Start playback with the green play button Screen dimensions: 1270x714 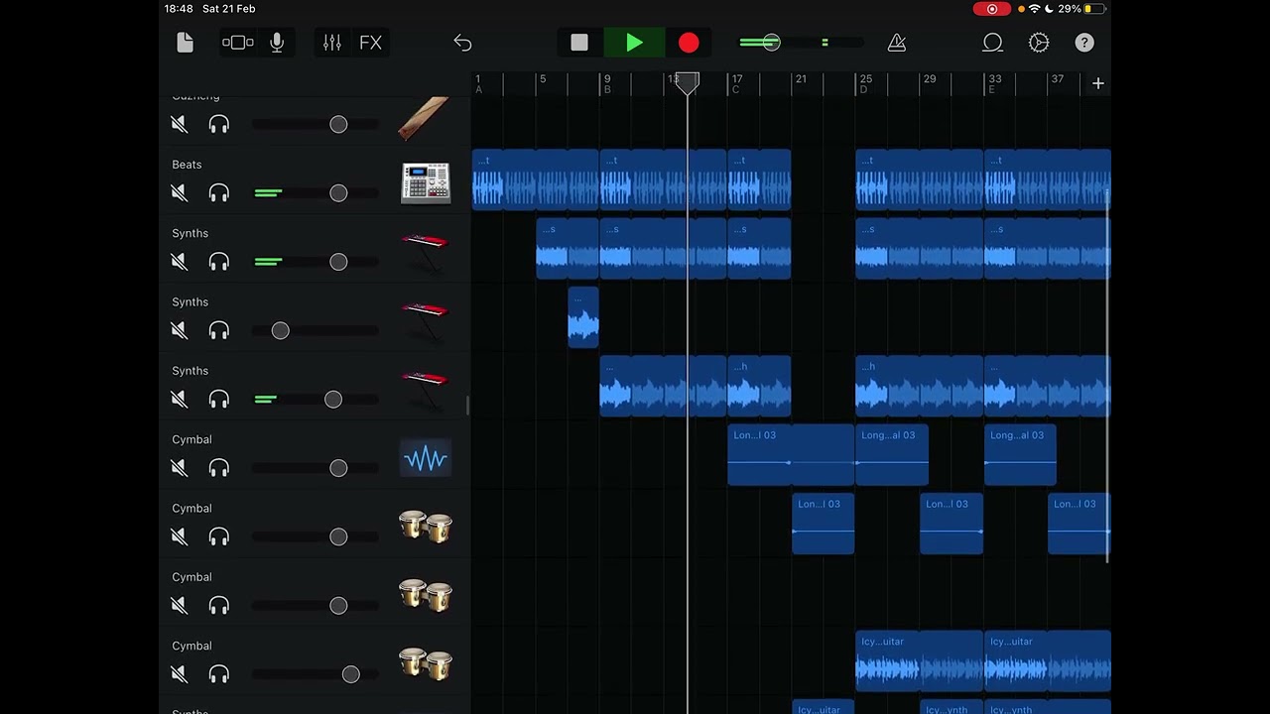coord(635,43)
